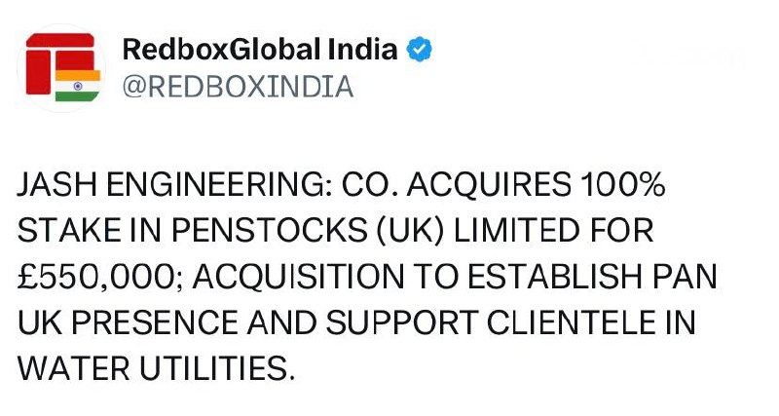Open the @REDBOXINDIA handle link

237,87
